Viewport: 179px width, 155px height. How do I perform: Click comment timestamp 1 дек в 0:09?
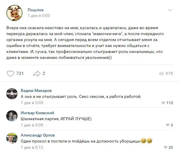point(32,125)
